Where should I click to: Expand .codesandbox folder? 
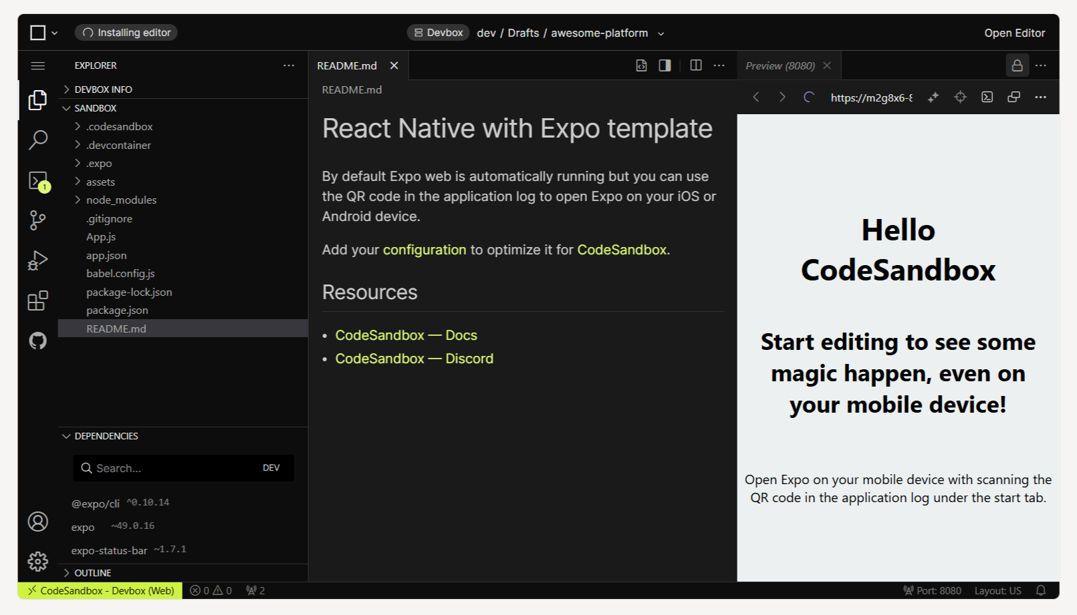183,127
